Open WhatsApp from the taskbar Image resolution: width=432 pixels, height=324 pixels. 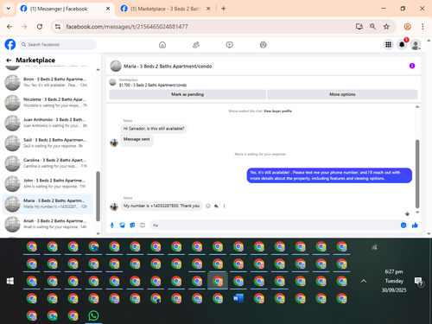(93, 315)
